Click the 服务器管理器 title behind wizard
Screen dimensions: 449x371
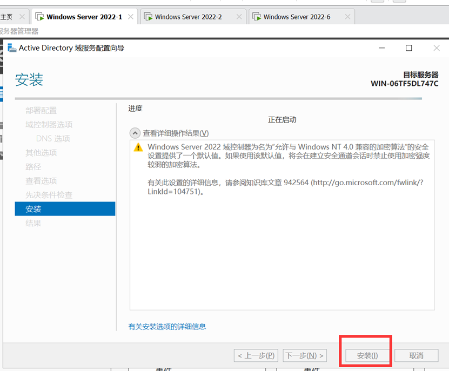click(x=19, y=31)
